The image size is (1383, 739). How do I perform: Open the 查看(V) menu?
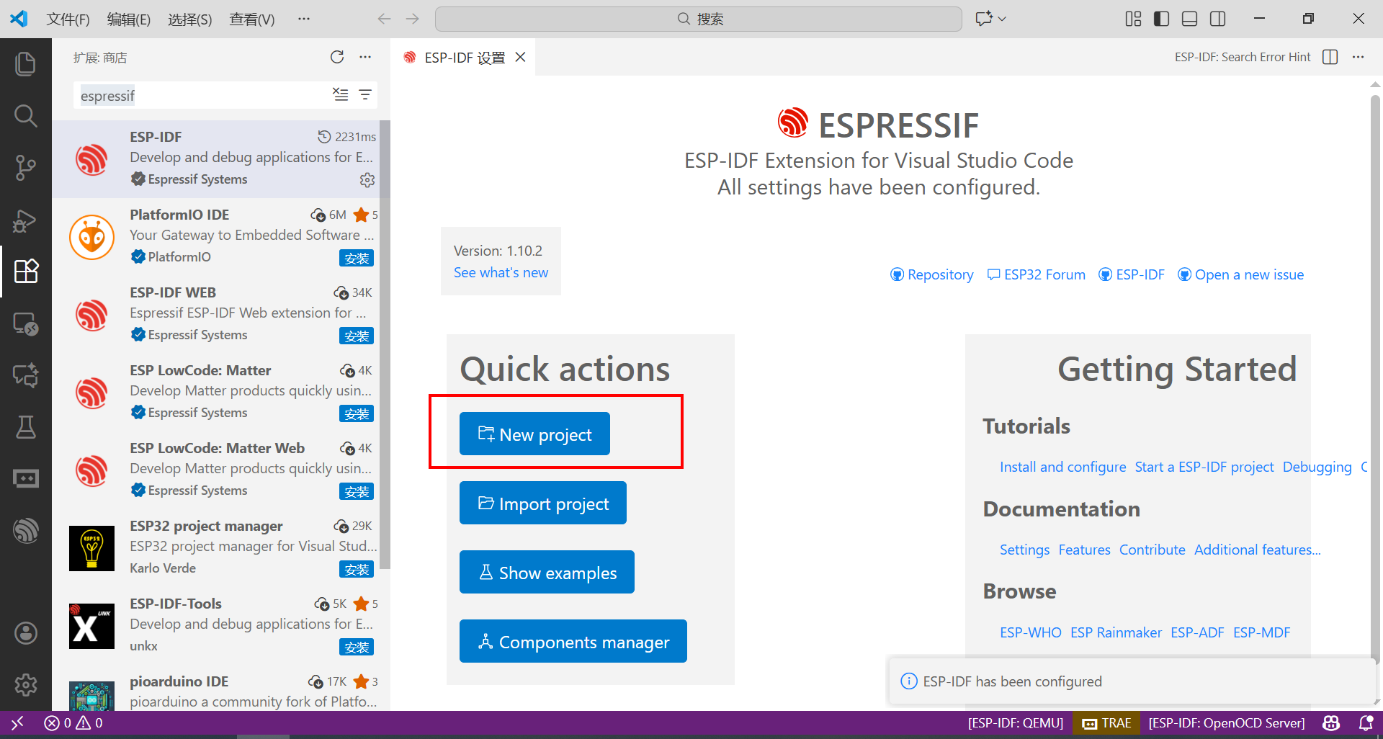pyautogui.click(x=251, y=19)
